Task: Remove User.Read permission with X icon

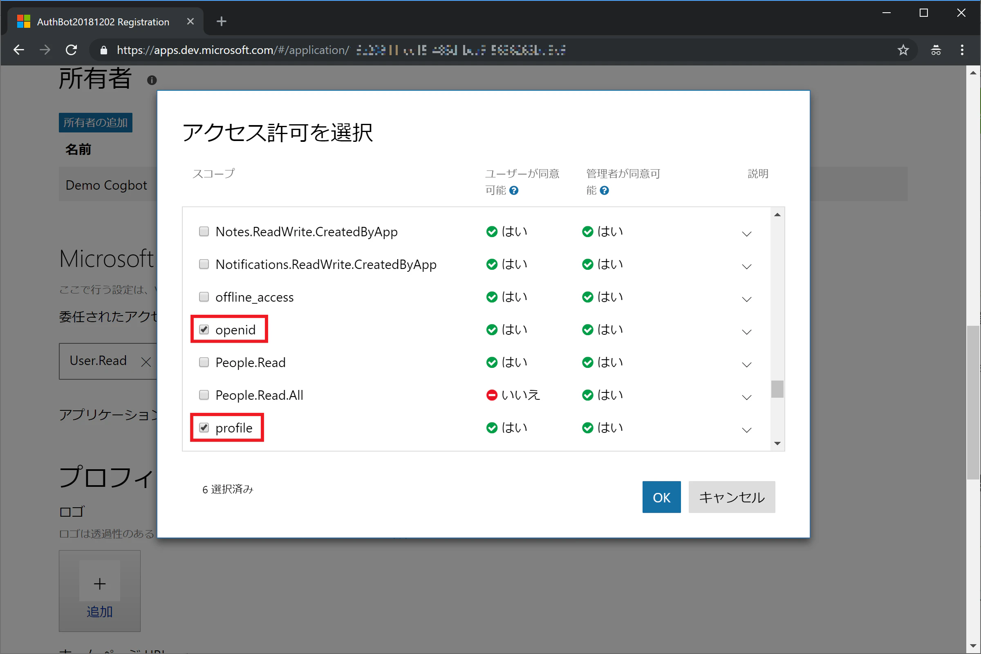Action: tap(146, 362)
